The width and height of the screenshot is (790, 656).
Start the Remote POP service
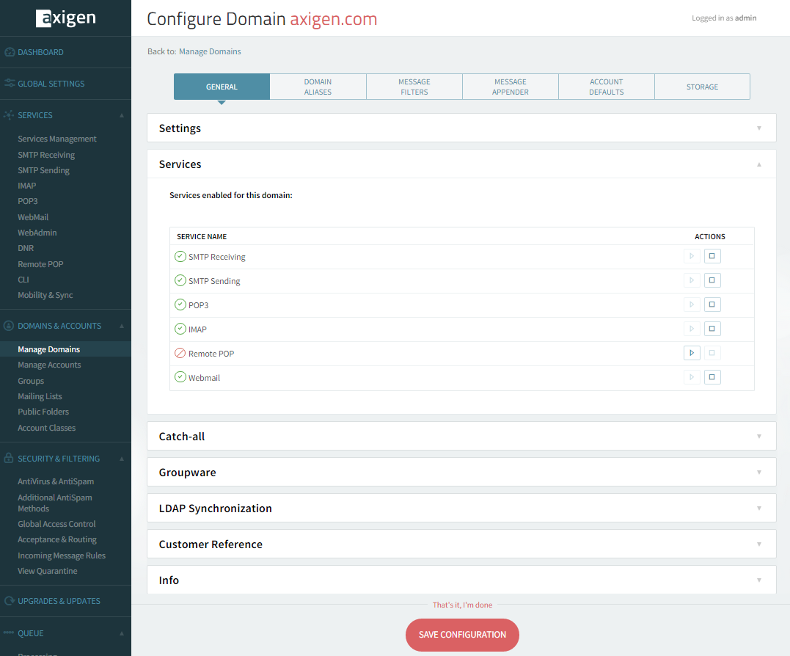(x=691, y=353)
